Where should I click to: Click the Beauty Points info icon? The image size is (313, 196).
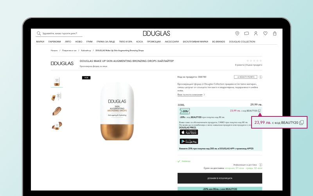(x=261, y=77)
